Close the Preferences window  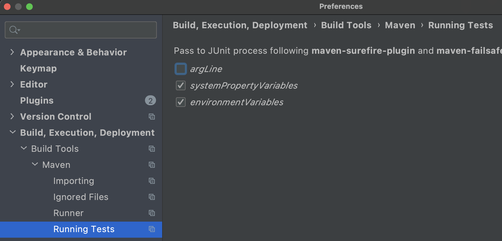[7, 6]
